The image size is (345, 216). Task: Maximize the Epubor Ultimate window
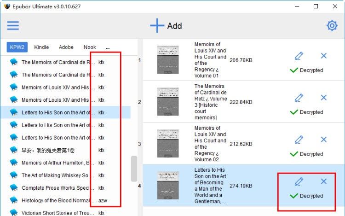(316, 6)
